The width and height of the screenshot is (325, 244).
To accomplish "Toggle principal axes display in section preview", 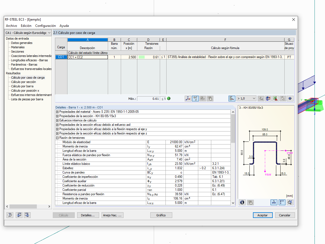I will click(x=282, y=202).
